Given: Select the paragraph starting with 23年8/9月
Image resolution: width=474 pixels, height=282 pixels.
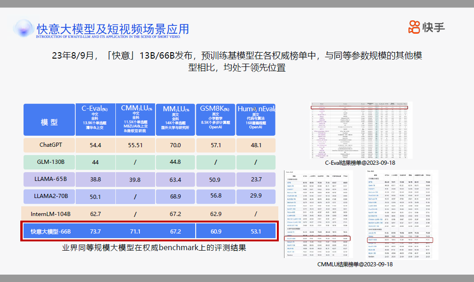Looking at the screenshot, I should tap(237, 61).
